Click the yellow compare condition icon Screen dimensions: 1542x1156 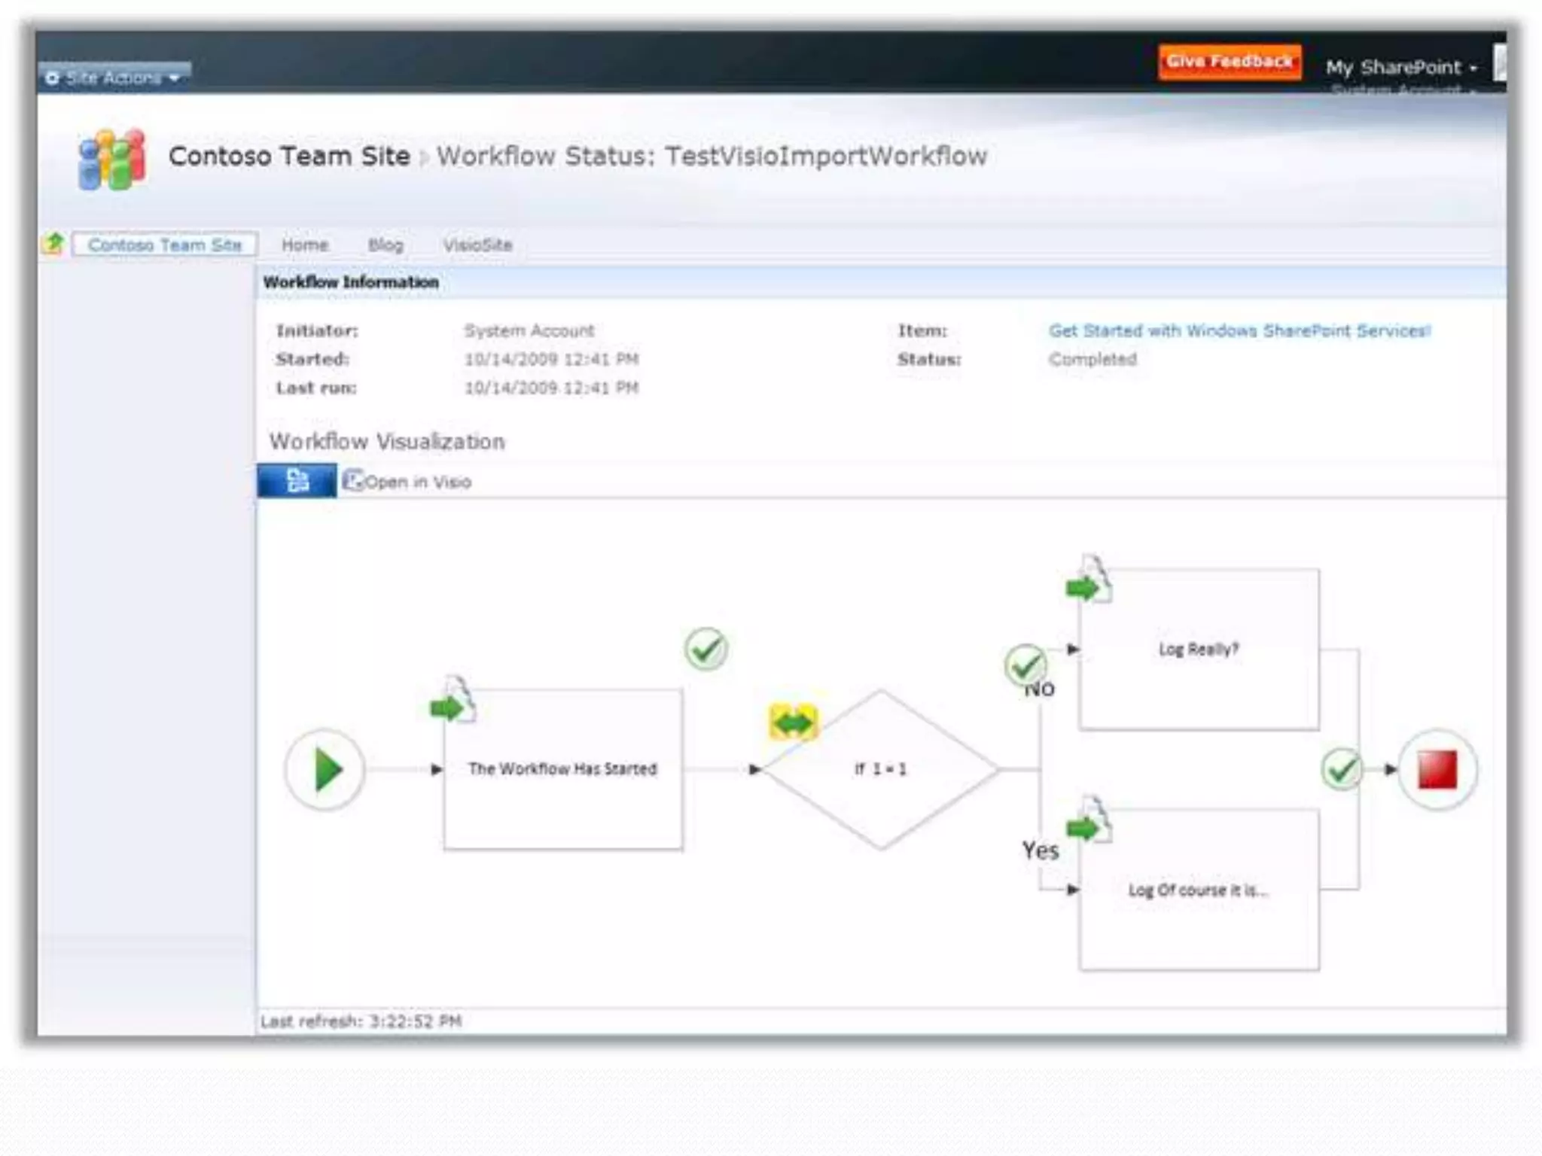[x=793, y=722]
